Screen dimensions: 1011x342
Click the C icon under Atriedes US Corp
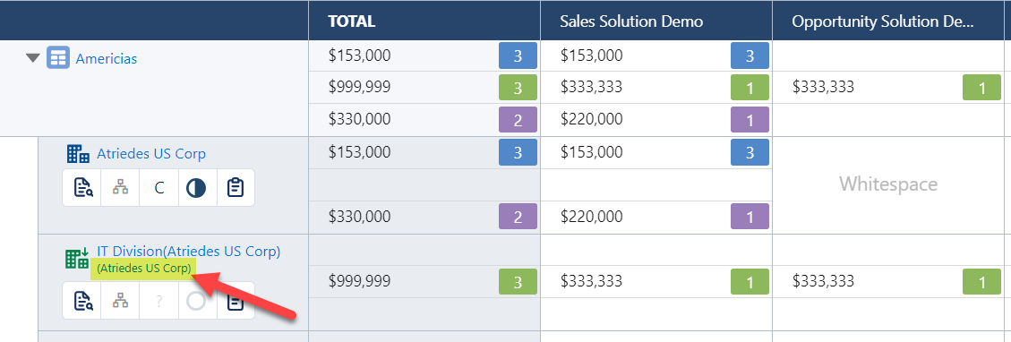159,188
